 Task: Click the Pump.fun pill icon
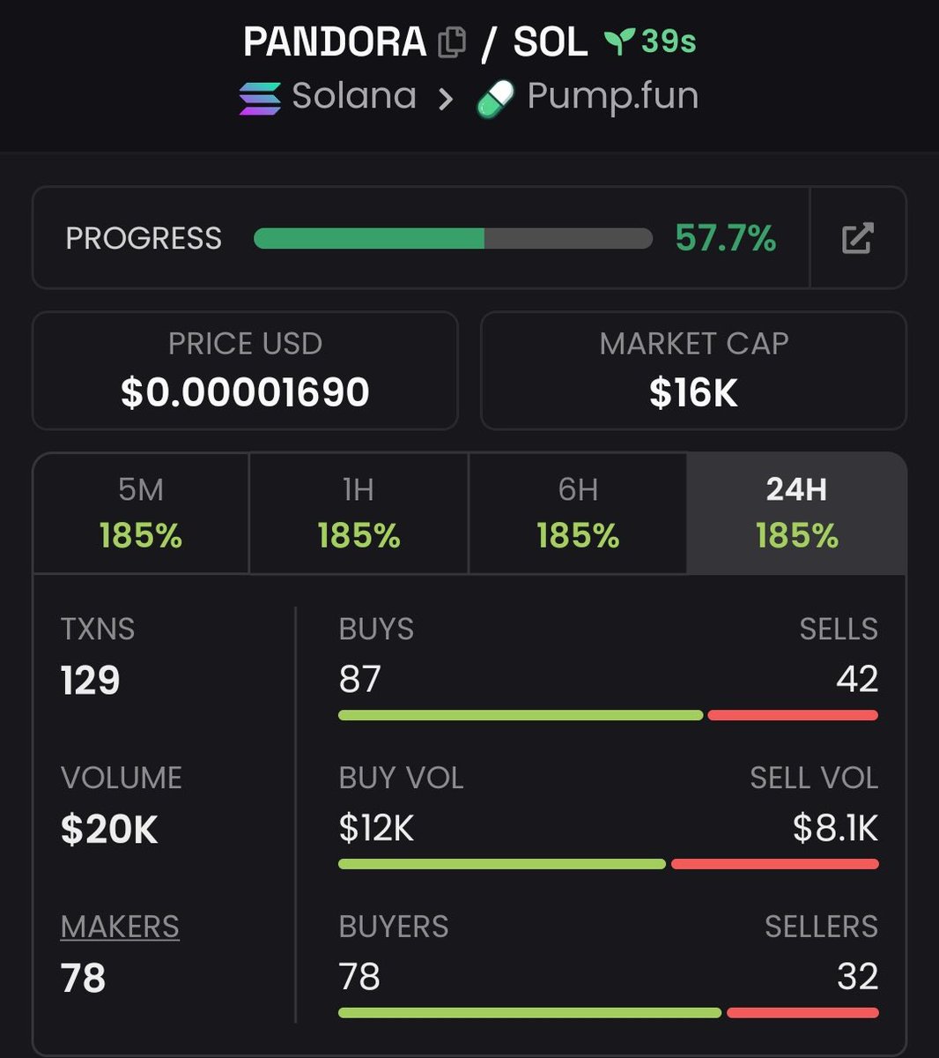click(496, 99)
